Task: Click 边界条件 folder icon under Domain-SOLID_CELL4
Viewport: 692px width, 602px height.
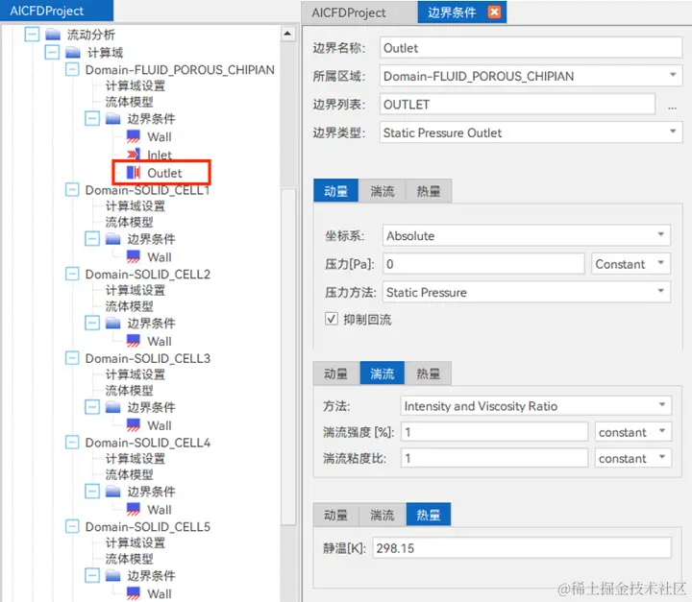Action: pyautogui.click(x=113, y=492)
